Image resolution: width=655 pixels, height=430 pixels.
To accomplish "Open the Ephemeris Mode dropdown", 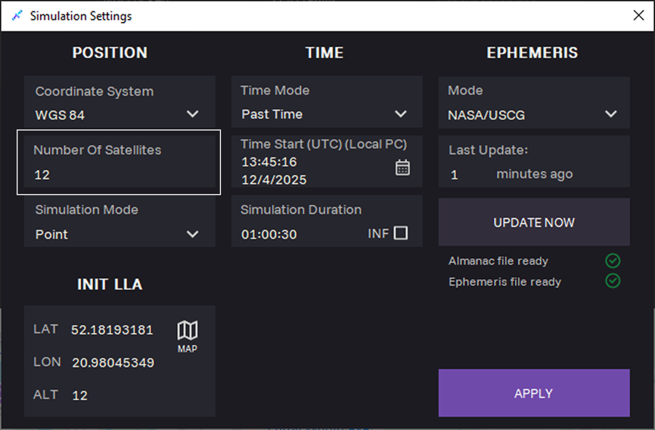I will (610, 115).
